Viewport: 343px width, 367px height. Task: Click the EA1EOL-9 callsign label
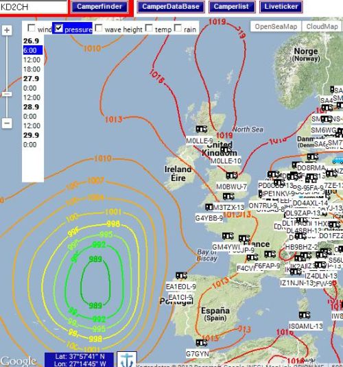tap(181, 287)
